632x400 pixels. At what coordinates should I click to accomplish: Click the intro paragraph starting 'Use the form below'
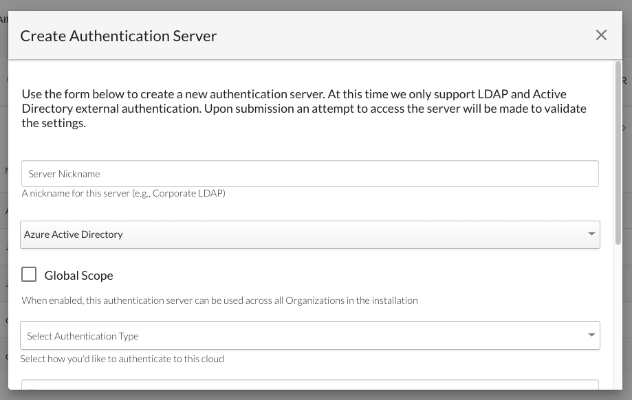click(x=304, y=109)
